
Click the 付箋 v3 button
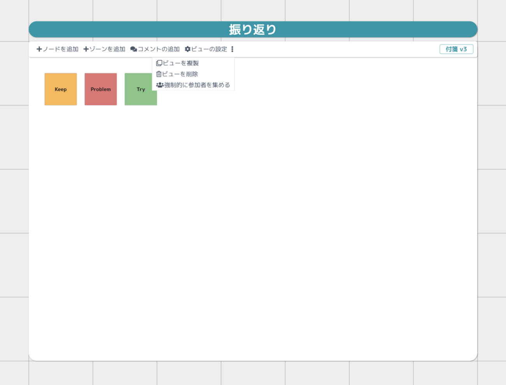[456, 49]
